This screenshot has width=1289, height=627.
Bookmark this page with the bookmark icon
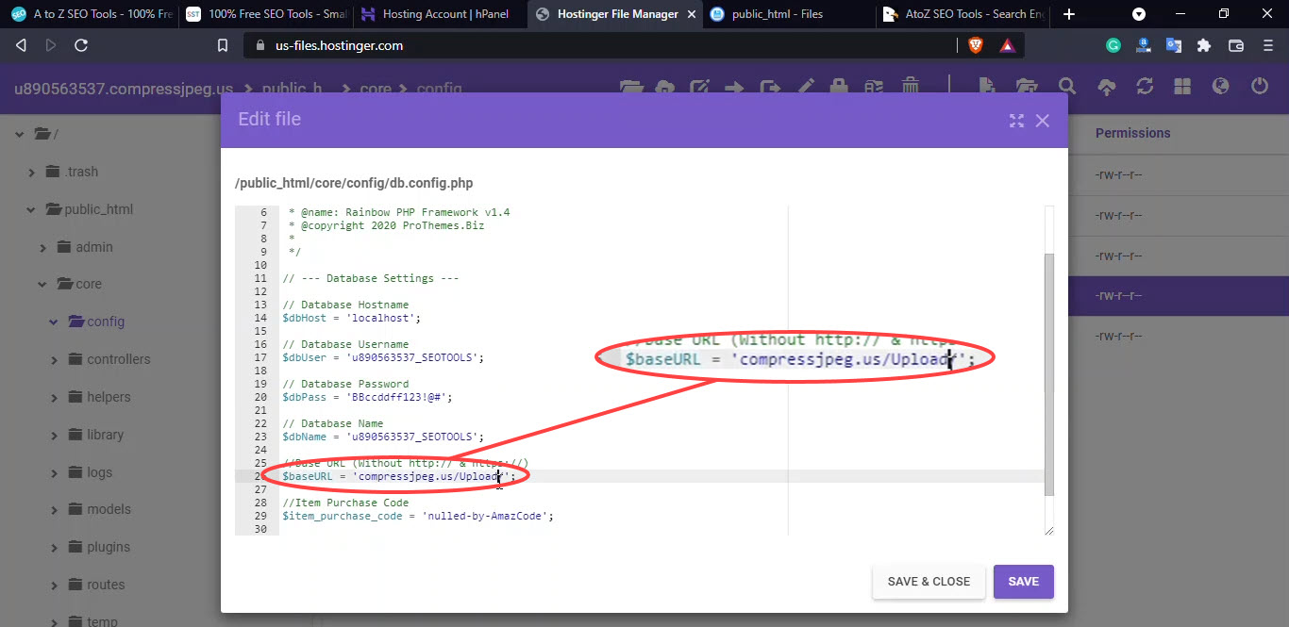click(223, 45)
